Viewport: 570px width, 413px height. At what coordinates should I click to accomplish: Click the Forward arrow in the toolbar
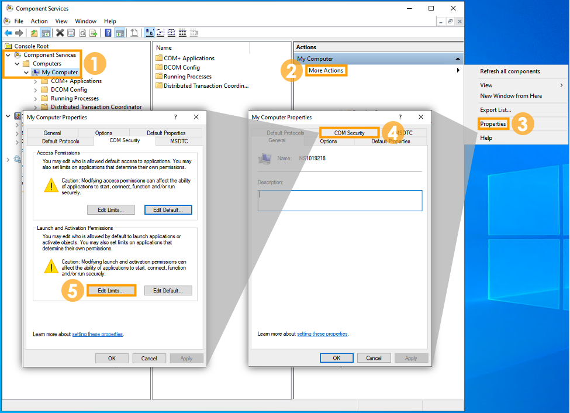(x=19, y=33)
